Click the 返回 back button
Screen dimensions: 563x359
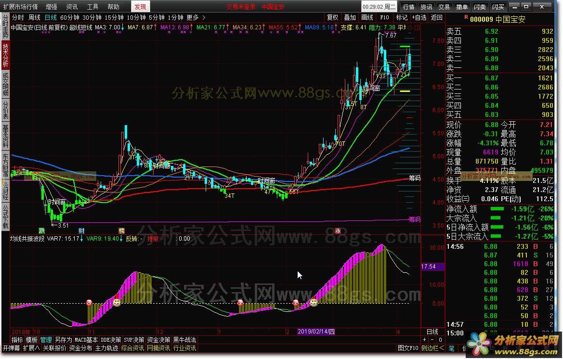pyautogui.click(x=437, y=18)
